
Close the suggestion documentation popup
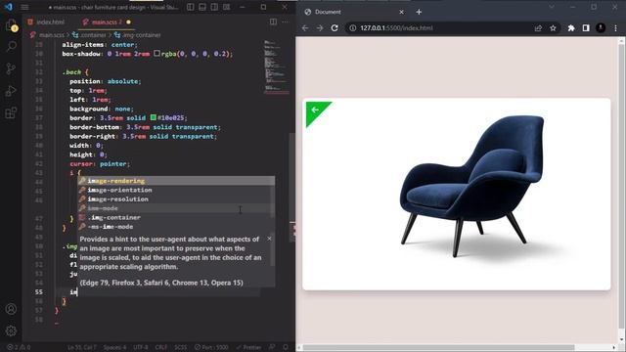(x=269, y=239)
